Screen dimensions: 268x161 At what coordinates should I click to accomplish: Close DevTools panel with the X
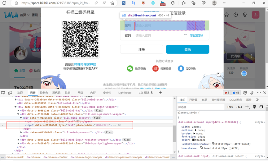click(265, 93)
